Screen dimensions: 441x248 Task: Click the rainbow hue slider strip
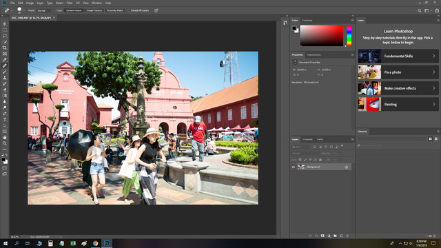point(349,36)
